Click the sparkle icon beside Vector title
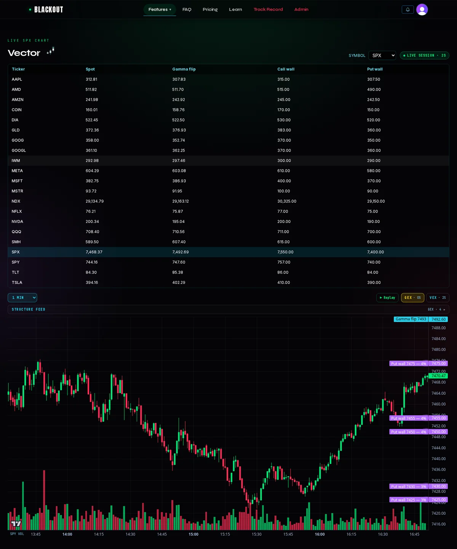The height and width of the screenshot is (549, 457). (51, 51)
